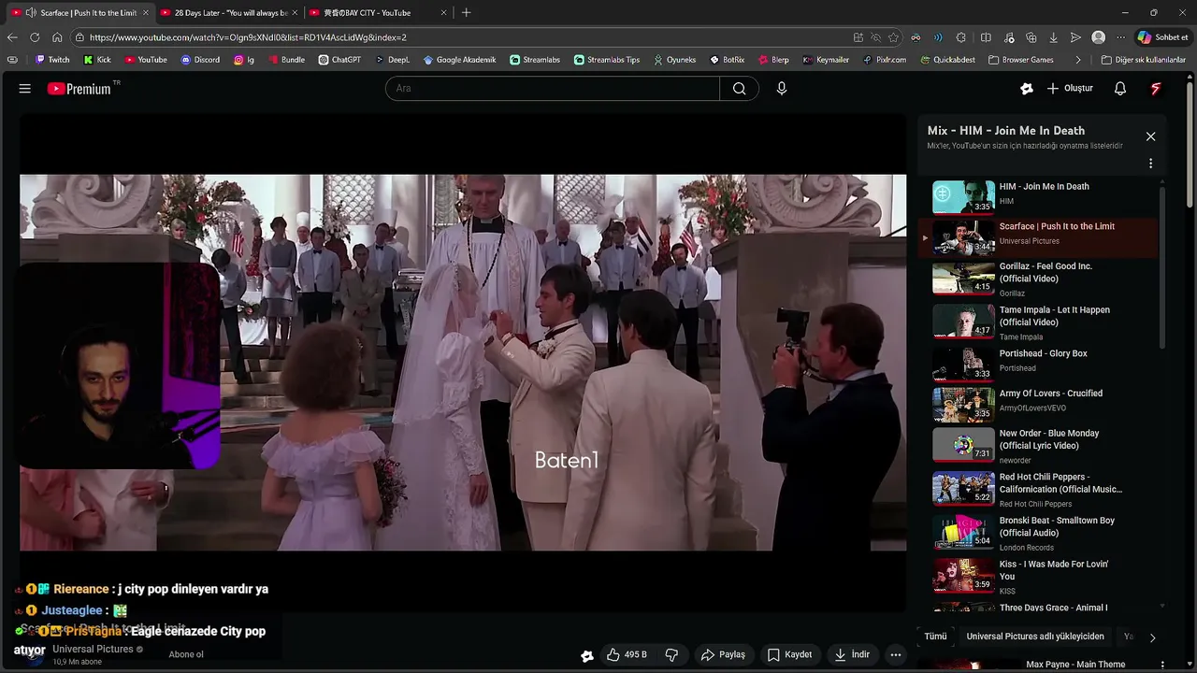Open the YouTube guide hamburger menu
The height and width of the screenshot is (673, 1197).
[x=25, y=88]
